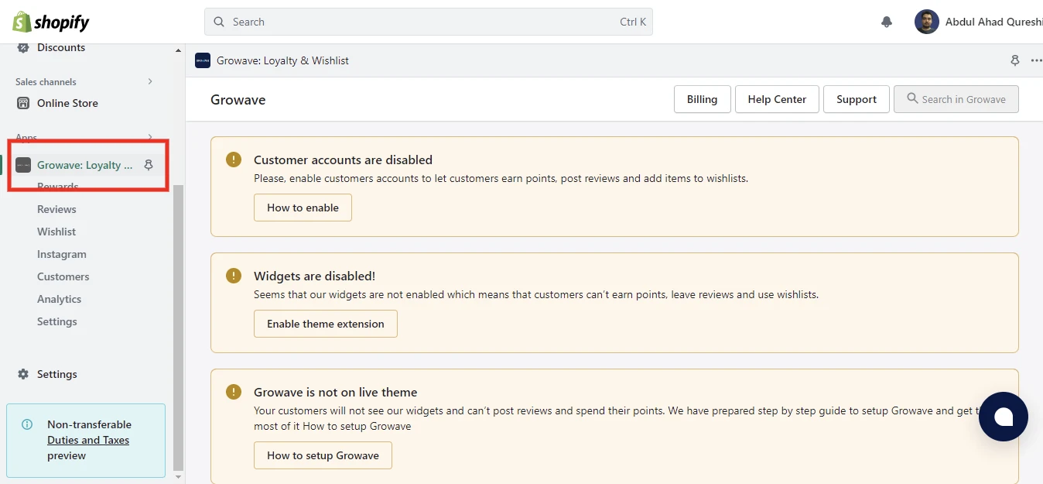1043x484 pixels.
Task: Click the sidebar scrollbar thumb
Action: coord(179,328)
